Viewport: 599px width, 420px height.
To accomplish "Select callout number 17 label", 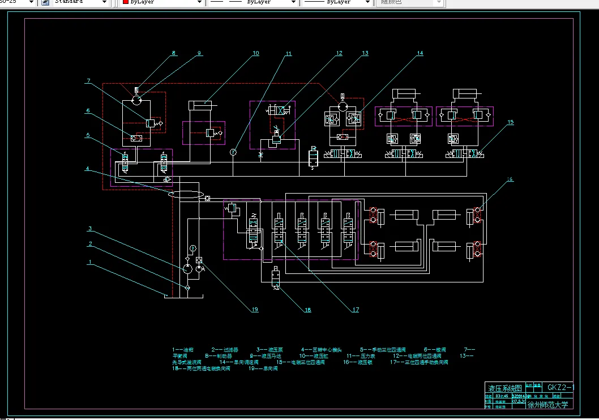I will (x=356, y=310).
